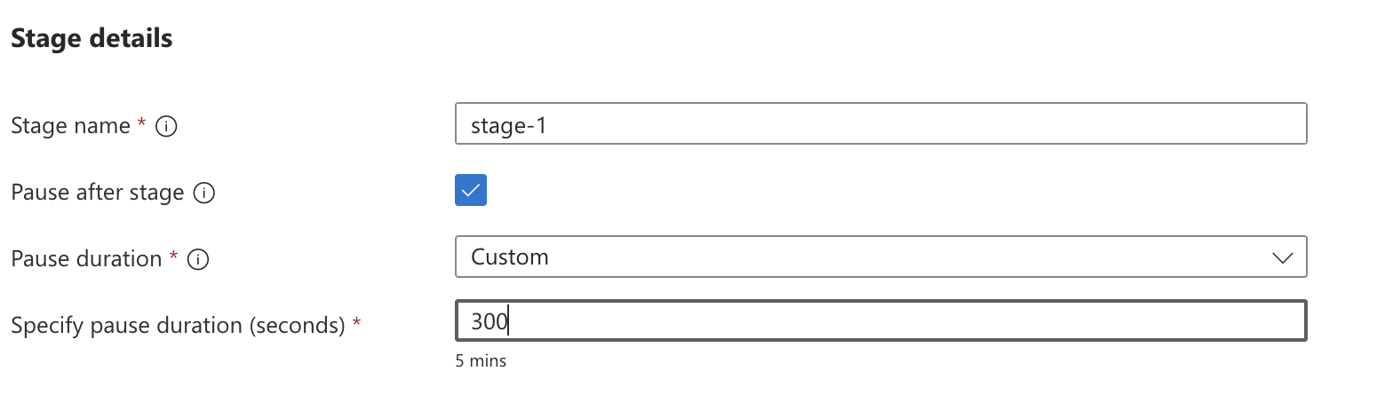This screenshot has height=403, width=1393.
Task: Click the Pause after stage label text
Action: [x=98, y=192]
